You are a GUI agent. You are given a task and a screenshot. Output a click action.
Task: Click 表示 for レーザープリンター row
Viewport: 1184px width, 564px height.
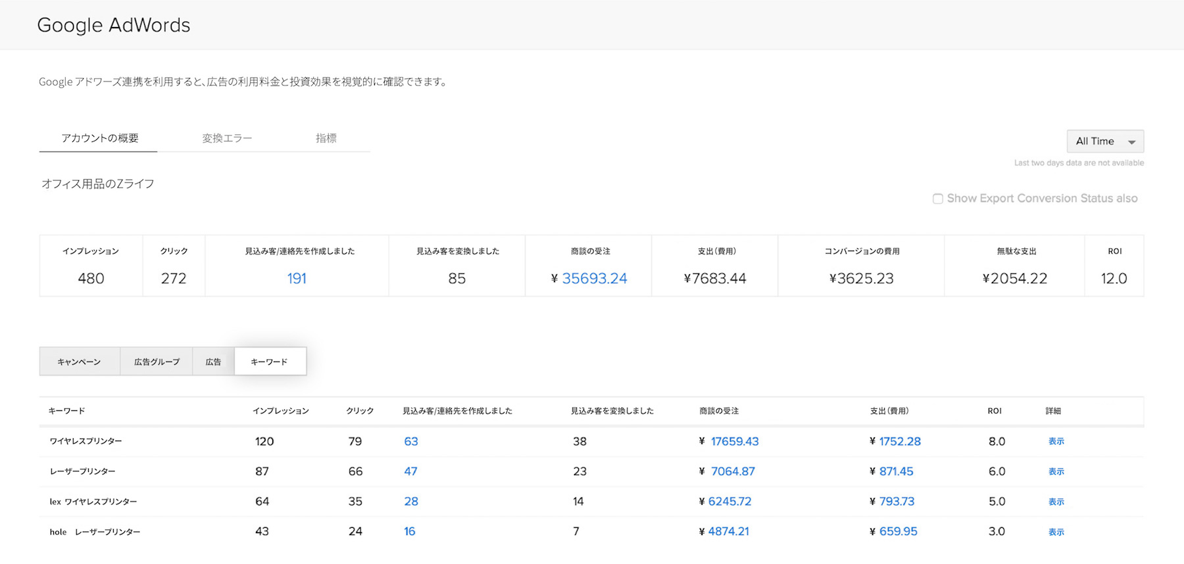pos(1056,471)
